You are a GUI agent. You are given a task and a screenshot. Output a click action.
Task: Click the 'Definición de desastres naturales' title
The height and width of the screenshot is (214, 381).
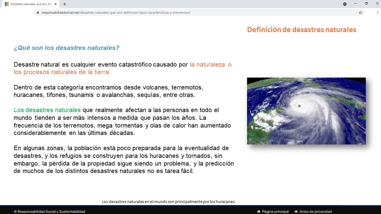click(x=302, y=30)
